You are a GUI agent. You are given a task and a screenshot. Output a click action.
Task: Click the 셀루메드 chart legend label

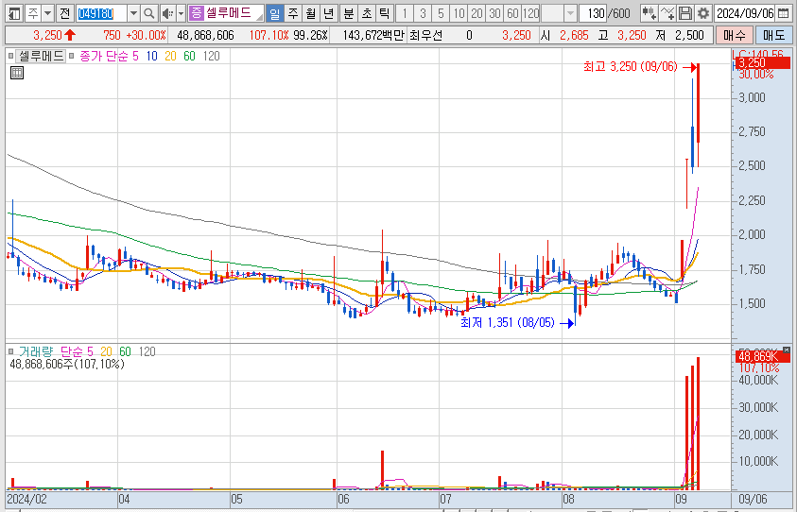pos(42,56)
